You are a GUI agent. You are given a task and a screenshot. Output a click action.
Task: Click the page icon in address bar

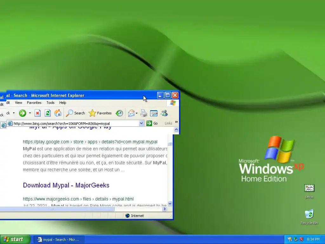pyautogui.click(x=10, y=123)
